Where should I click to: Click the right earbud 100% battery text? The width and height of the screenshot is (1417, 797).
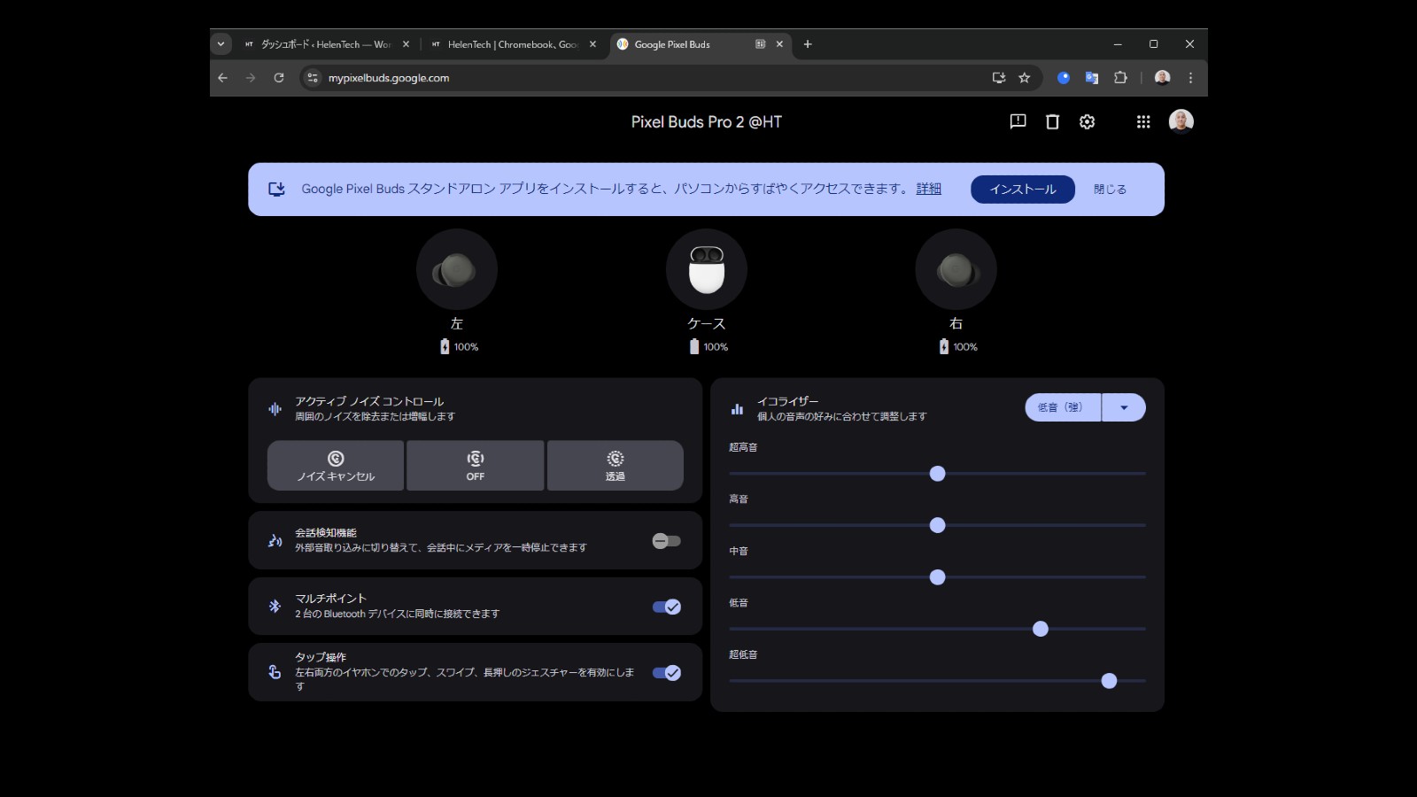click(x=965, y=347)
